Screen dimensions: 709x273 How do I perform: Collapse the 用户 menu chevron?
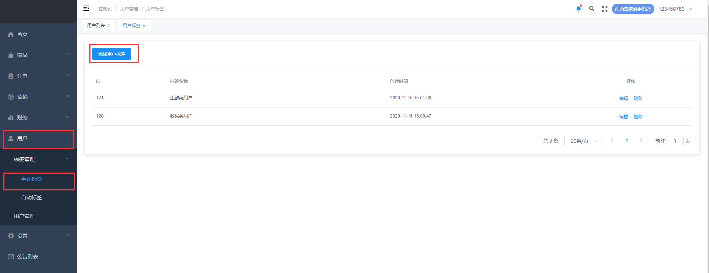[x=67, y=138]
